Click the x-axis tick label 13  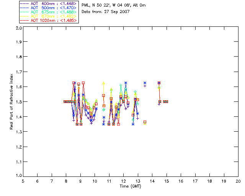(138, 181)
